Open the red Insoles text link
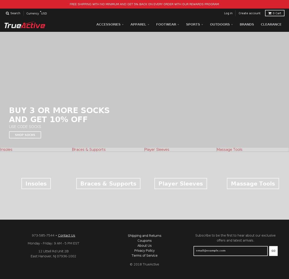The width and height of the screenshot is (289, 279). pos(6,150)
